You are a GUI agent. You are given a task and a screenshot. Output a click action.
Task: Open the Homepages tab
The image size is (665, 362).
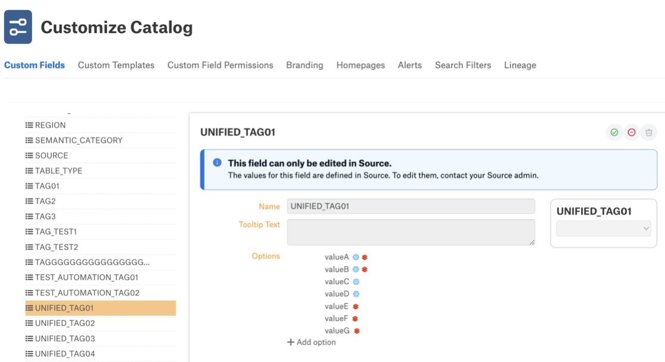[x=360, y=65]
